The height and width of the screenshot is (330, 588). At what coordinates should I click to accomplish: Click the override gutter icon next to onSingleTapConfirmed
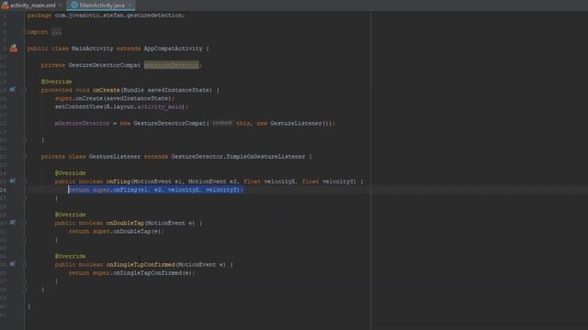point(13,264)
